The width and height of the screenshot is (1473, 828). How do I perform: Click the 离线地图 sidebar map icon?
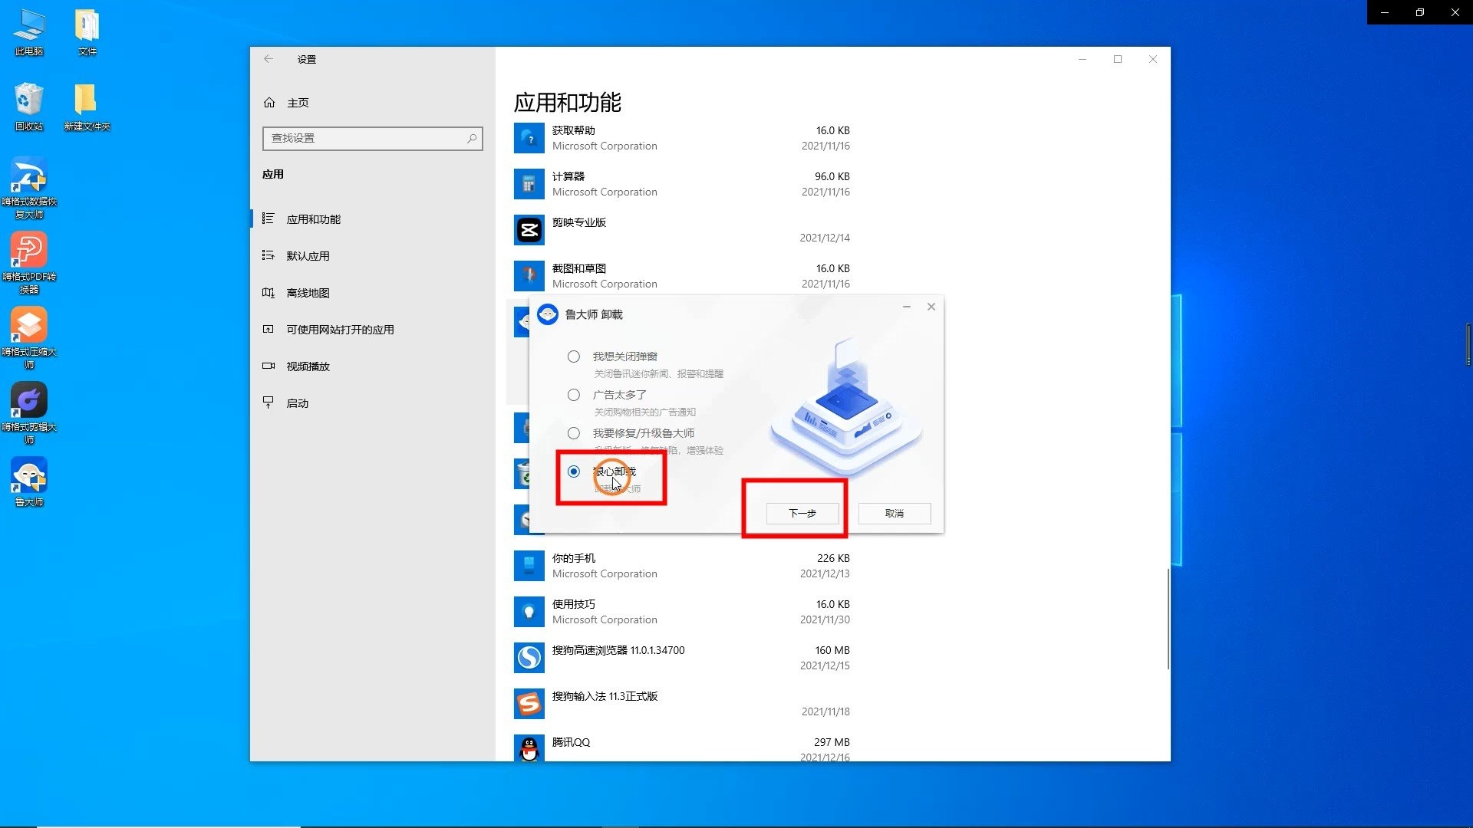click(x=268, y=292)
